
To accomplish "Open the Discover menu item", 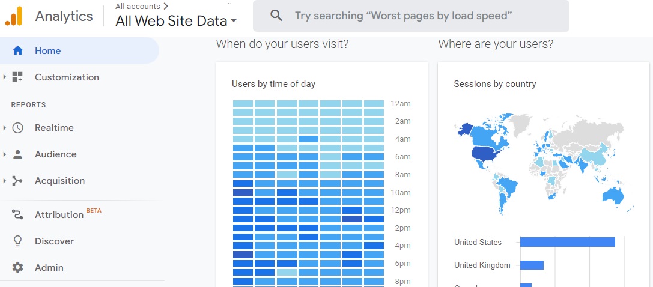I will (x=54, y=241).
